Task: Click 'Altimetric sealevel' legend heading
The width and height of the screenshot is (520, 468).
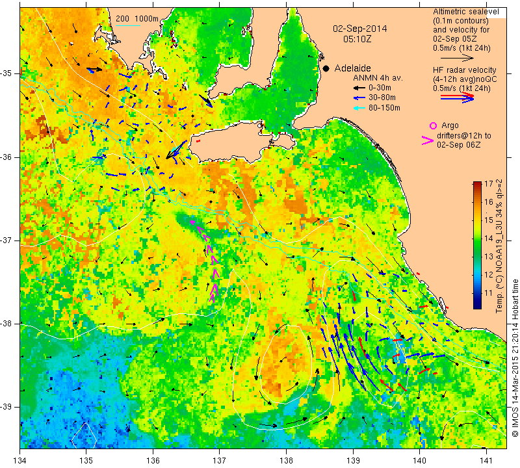Action: click(x=465, y=12)
